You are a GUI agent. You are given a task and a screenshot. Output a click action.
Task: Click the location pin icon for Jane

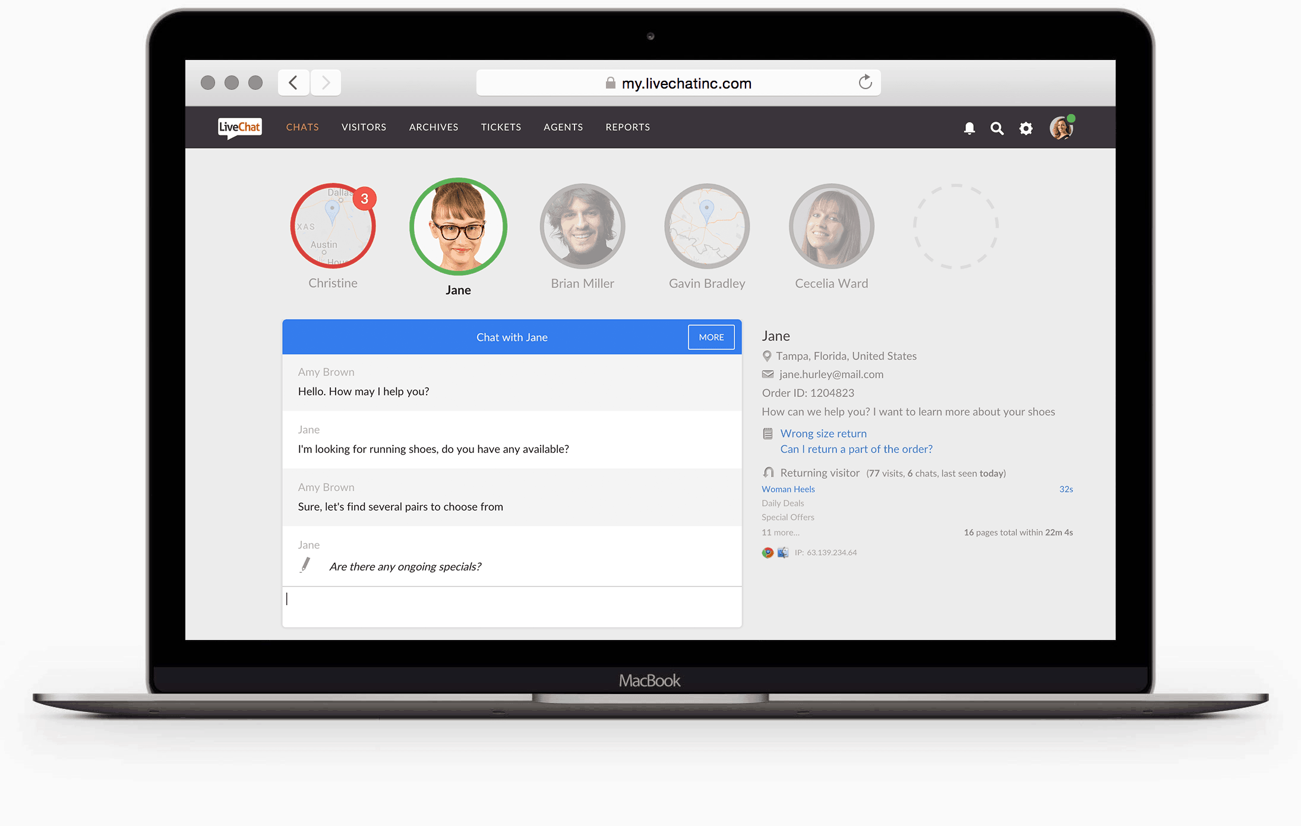(x=768, y=355)
